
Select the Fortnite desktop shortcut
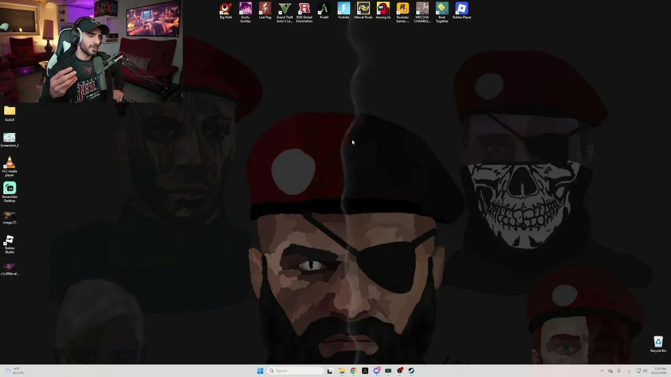click(343, 11)
